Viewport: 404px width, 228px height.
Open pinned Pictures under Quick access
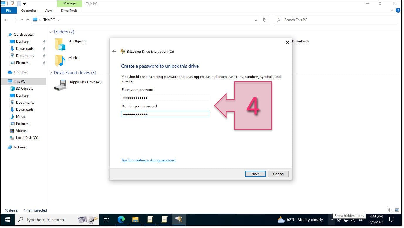click(22, 63)
